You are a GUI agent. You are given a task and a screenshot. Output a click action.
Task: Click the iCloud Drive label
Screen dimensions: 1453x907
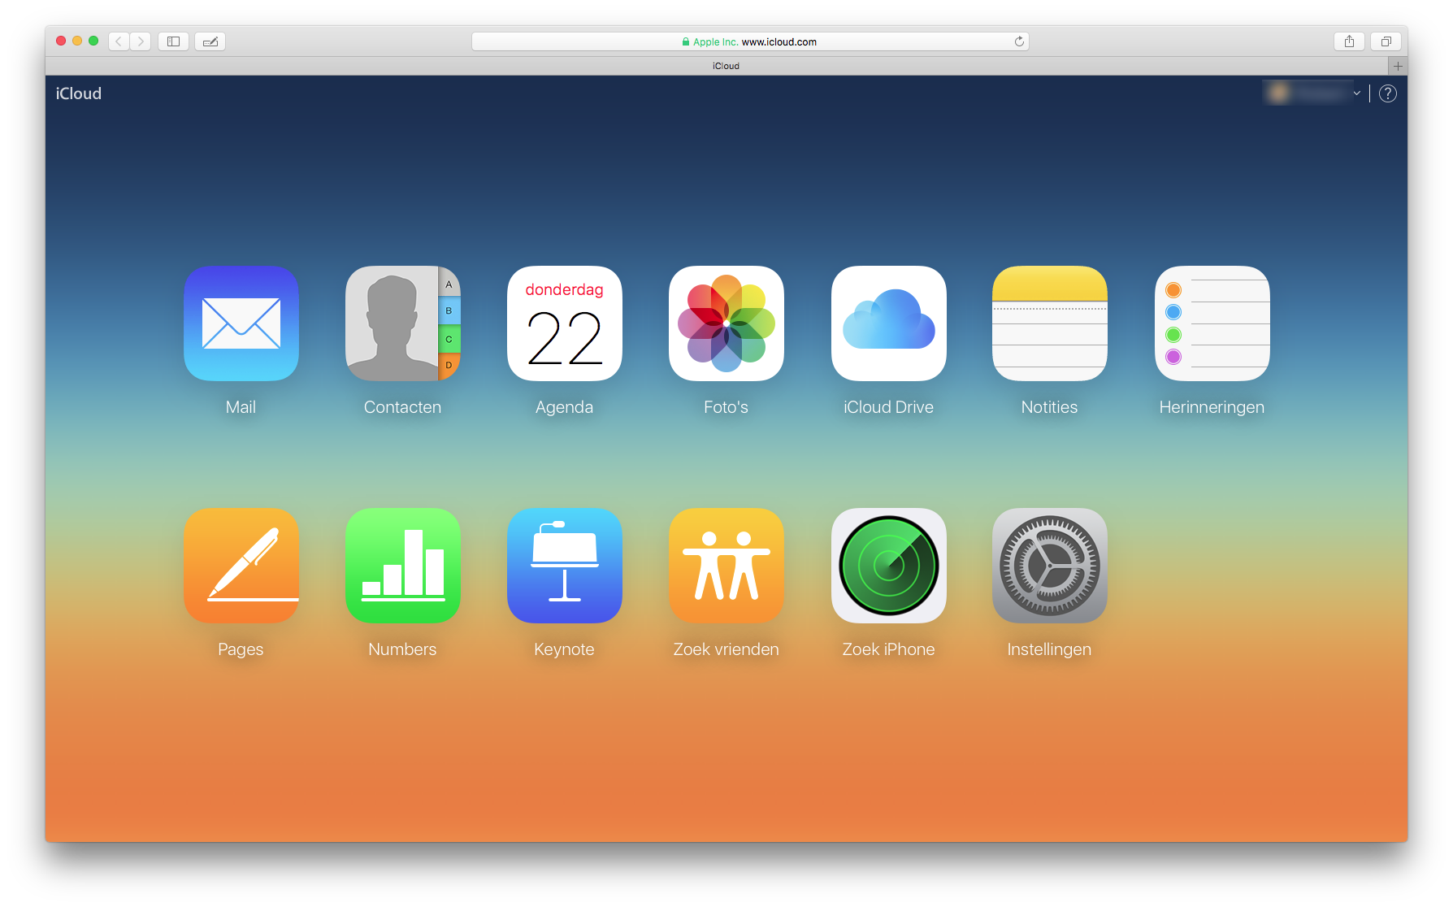[888, 407]
